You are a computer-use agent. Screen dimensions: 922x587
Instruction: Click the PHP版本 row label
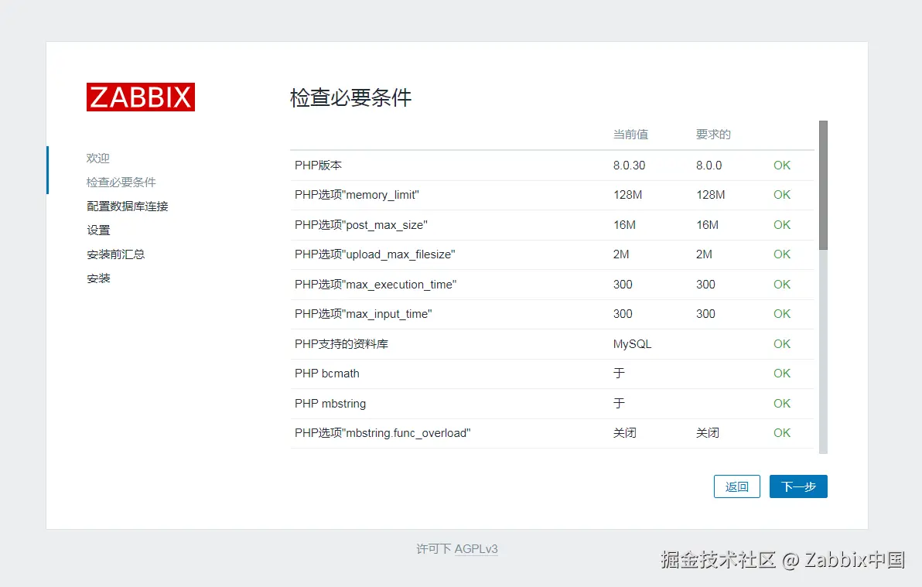pyautogui.click(x=318, y=166)
